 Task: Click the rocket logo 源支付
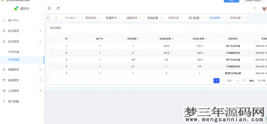pos(21,9)
